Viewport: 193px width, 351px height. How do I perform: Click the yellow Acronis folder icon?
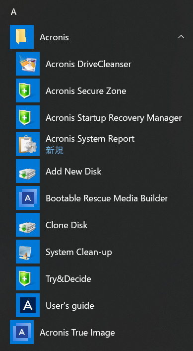(x=22, y=37)
